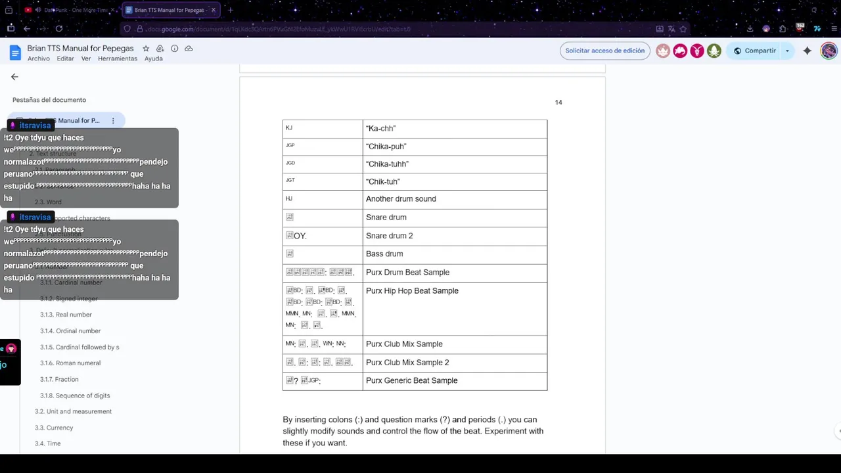Click the "Ka-chh" table cell

coord(455,129)
